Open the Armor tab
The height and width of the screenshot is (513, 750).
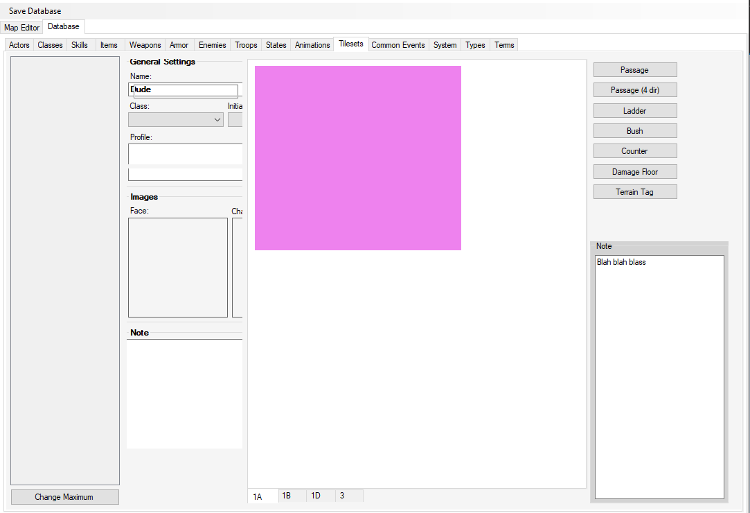[179, 45]
